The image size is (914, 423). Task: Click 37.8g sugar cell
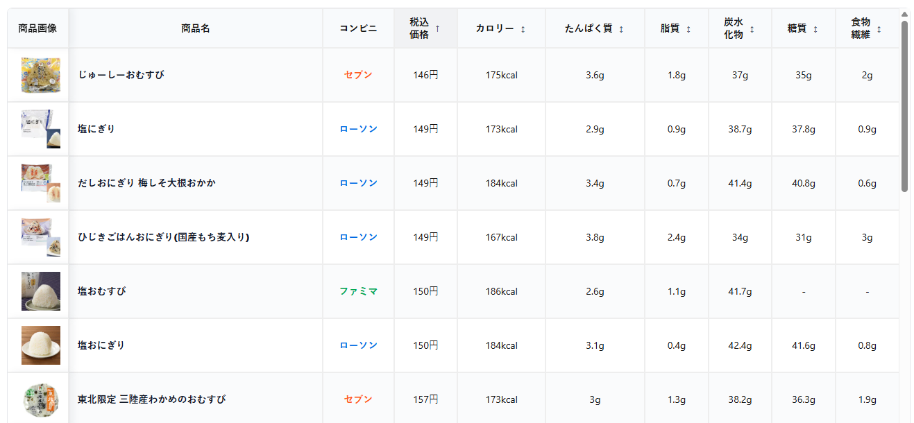(804, 129)
